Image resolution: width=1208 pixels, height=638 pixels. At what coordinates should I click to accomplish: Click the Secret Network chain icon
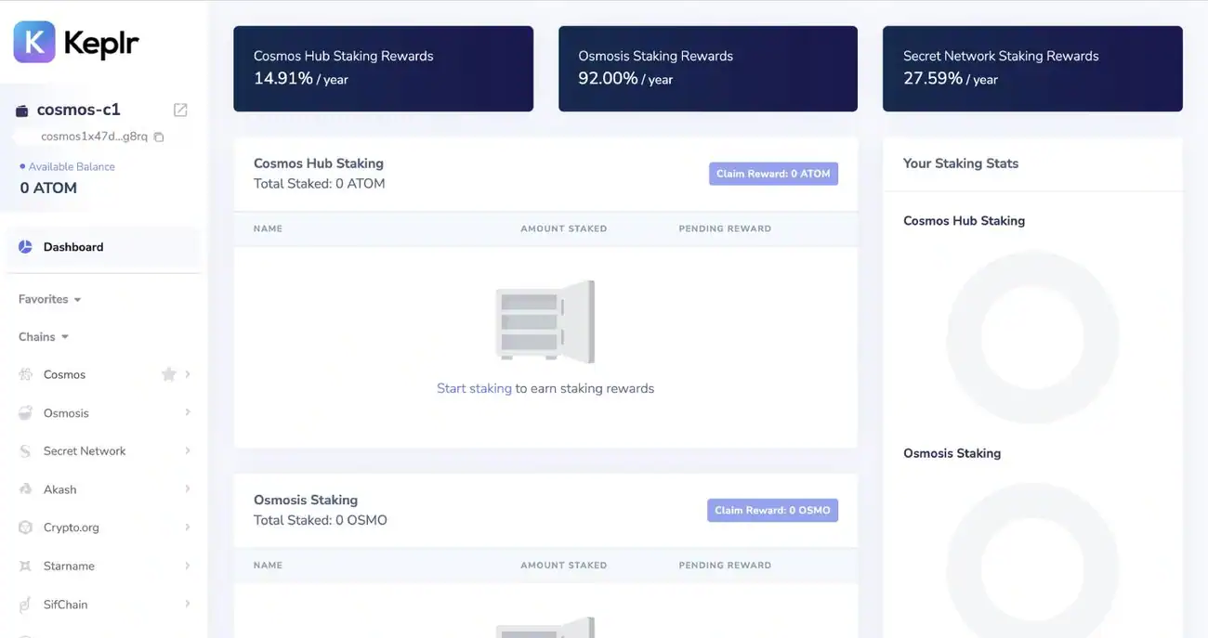25,451
